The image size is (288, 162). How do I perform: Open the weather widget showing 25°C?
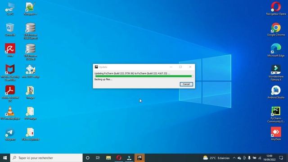point(216,158)
